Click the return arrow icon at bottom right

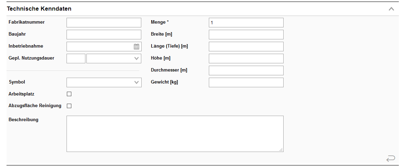click(391, 158)
